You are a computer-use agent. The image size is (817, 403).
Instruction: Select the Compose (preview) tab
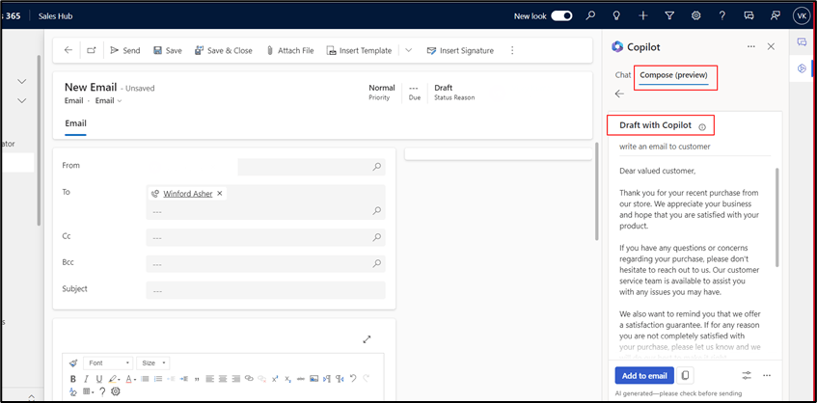pos(674,75)
